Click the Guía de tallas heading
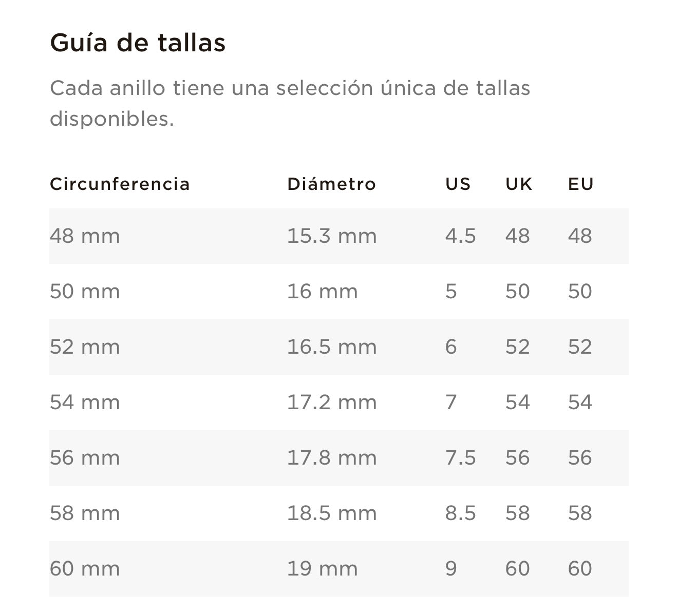The width and height of the screenshot is (678, 613). tap(138, 42)
